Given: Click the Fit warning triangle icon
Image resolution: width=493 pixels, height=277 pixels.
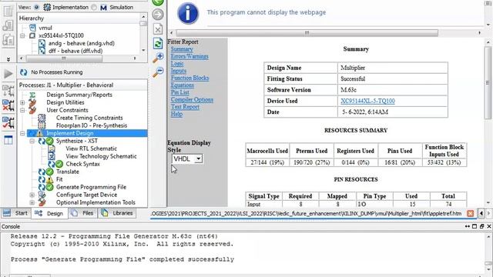Looking at the screenshot, I should click(49, 179).
